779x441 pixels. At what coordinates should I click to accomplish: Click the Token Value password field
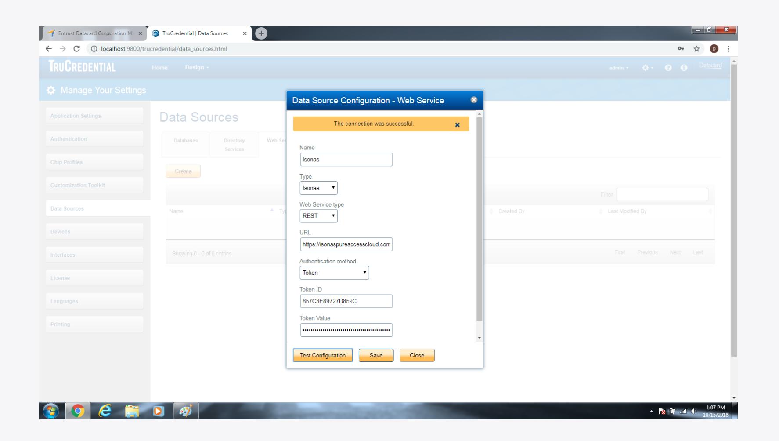[346, 330]
